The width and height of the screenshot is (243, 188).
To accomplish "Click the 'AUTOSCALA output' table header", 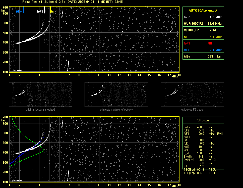I will (203, 11).
